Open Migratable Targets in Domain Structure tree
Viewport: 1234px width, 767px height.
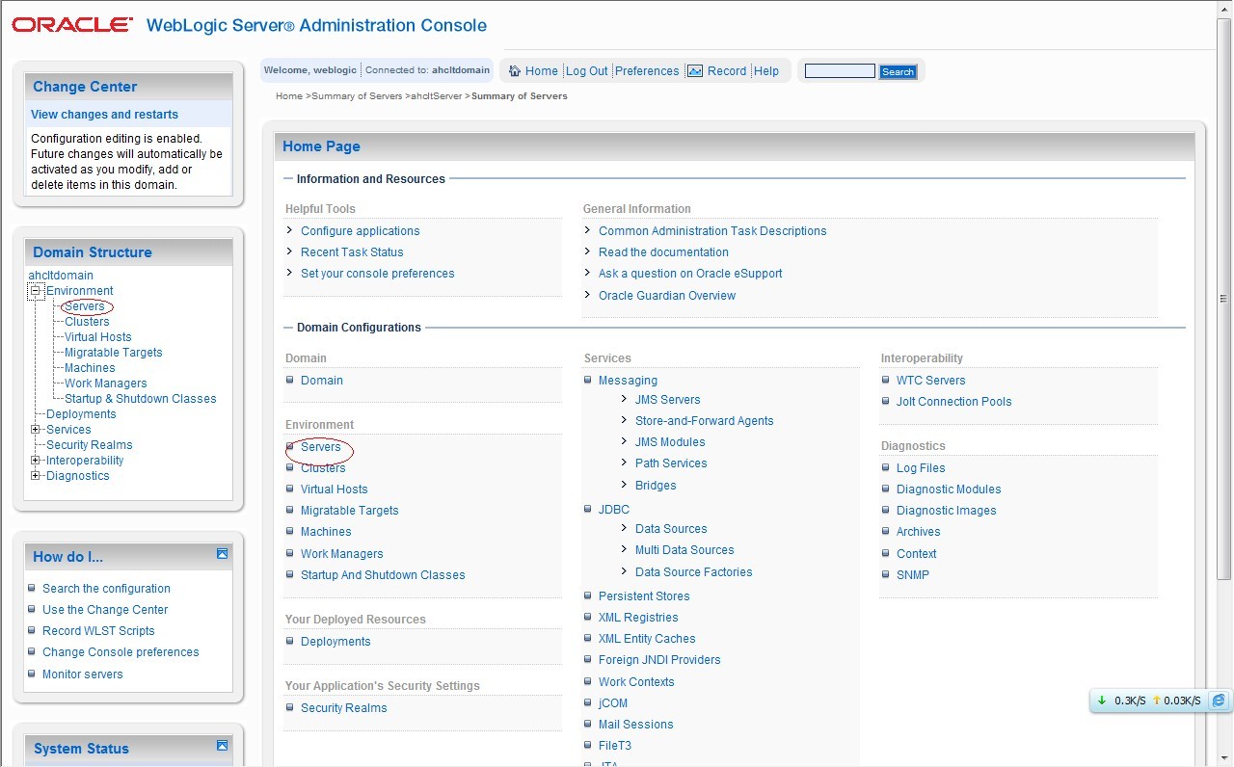(x=114, y=353)
